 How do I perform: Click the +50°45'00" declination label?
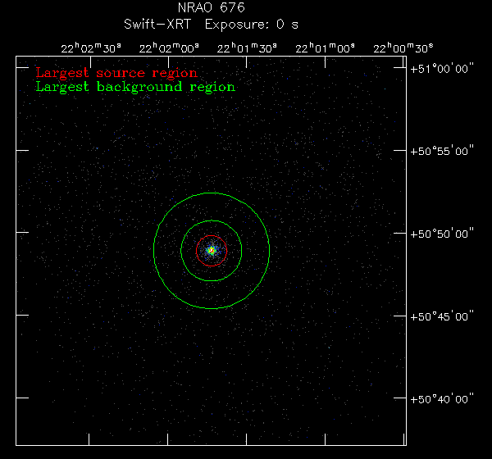442,316
